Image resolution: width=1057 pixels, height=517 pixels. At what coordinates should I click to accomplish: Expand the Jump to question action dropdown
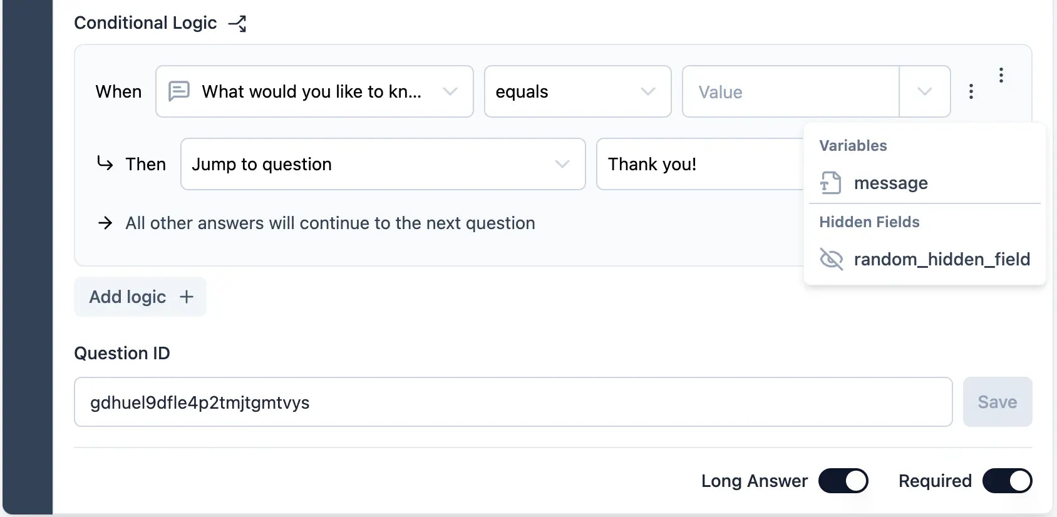click(383, 164)
